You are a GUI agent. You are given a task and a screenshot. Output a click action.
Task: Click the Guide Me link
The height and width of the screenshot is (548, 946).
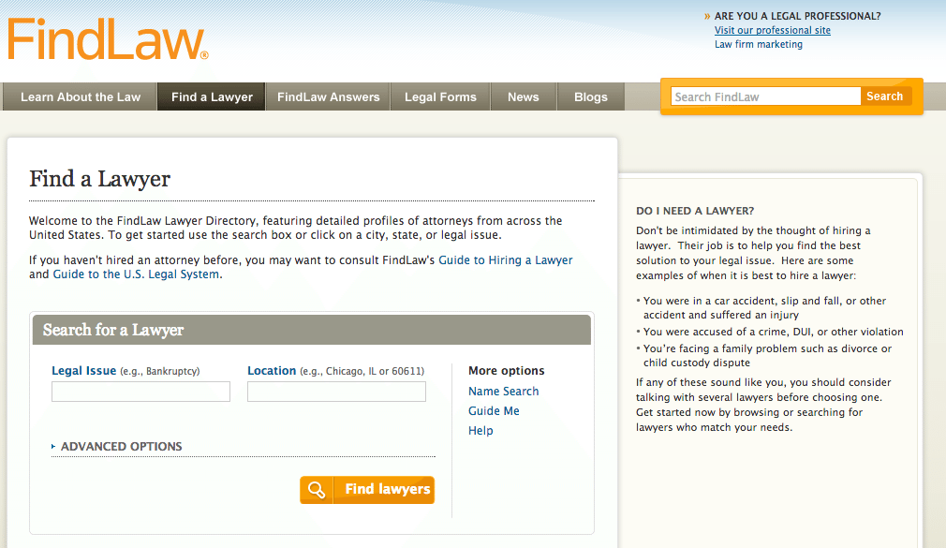point(494,410)
